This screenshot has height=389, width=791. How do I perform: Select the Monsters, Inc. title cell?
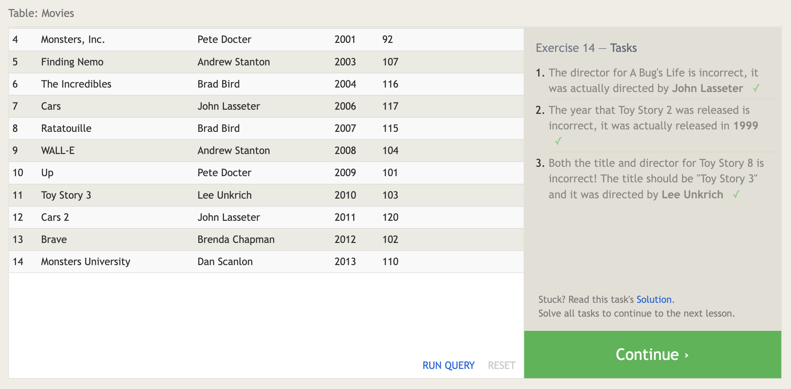coord(73,39)
